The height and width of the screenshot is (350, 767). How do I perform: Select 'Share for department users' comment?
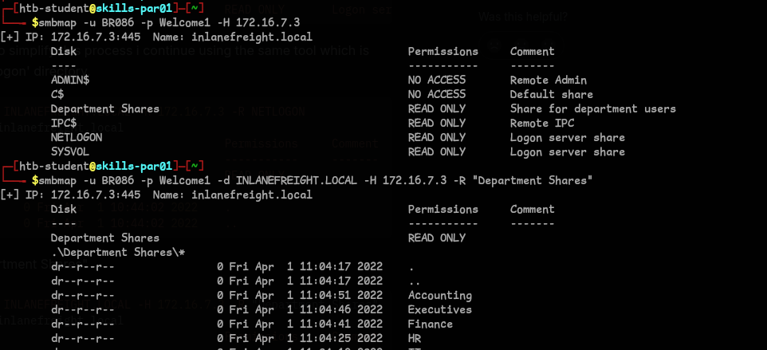pyautogui.click(x=593, y=108)
